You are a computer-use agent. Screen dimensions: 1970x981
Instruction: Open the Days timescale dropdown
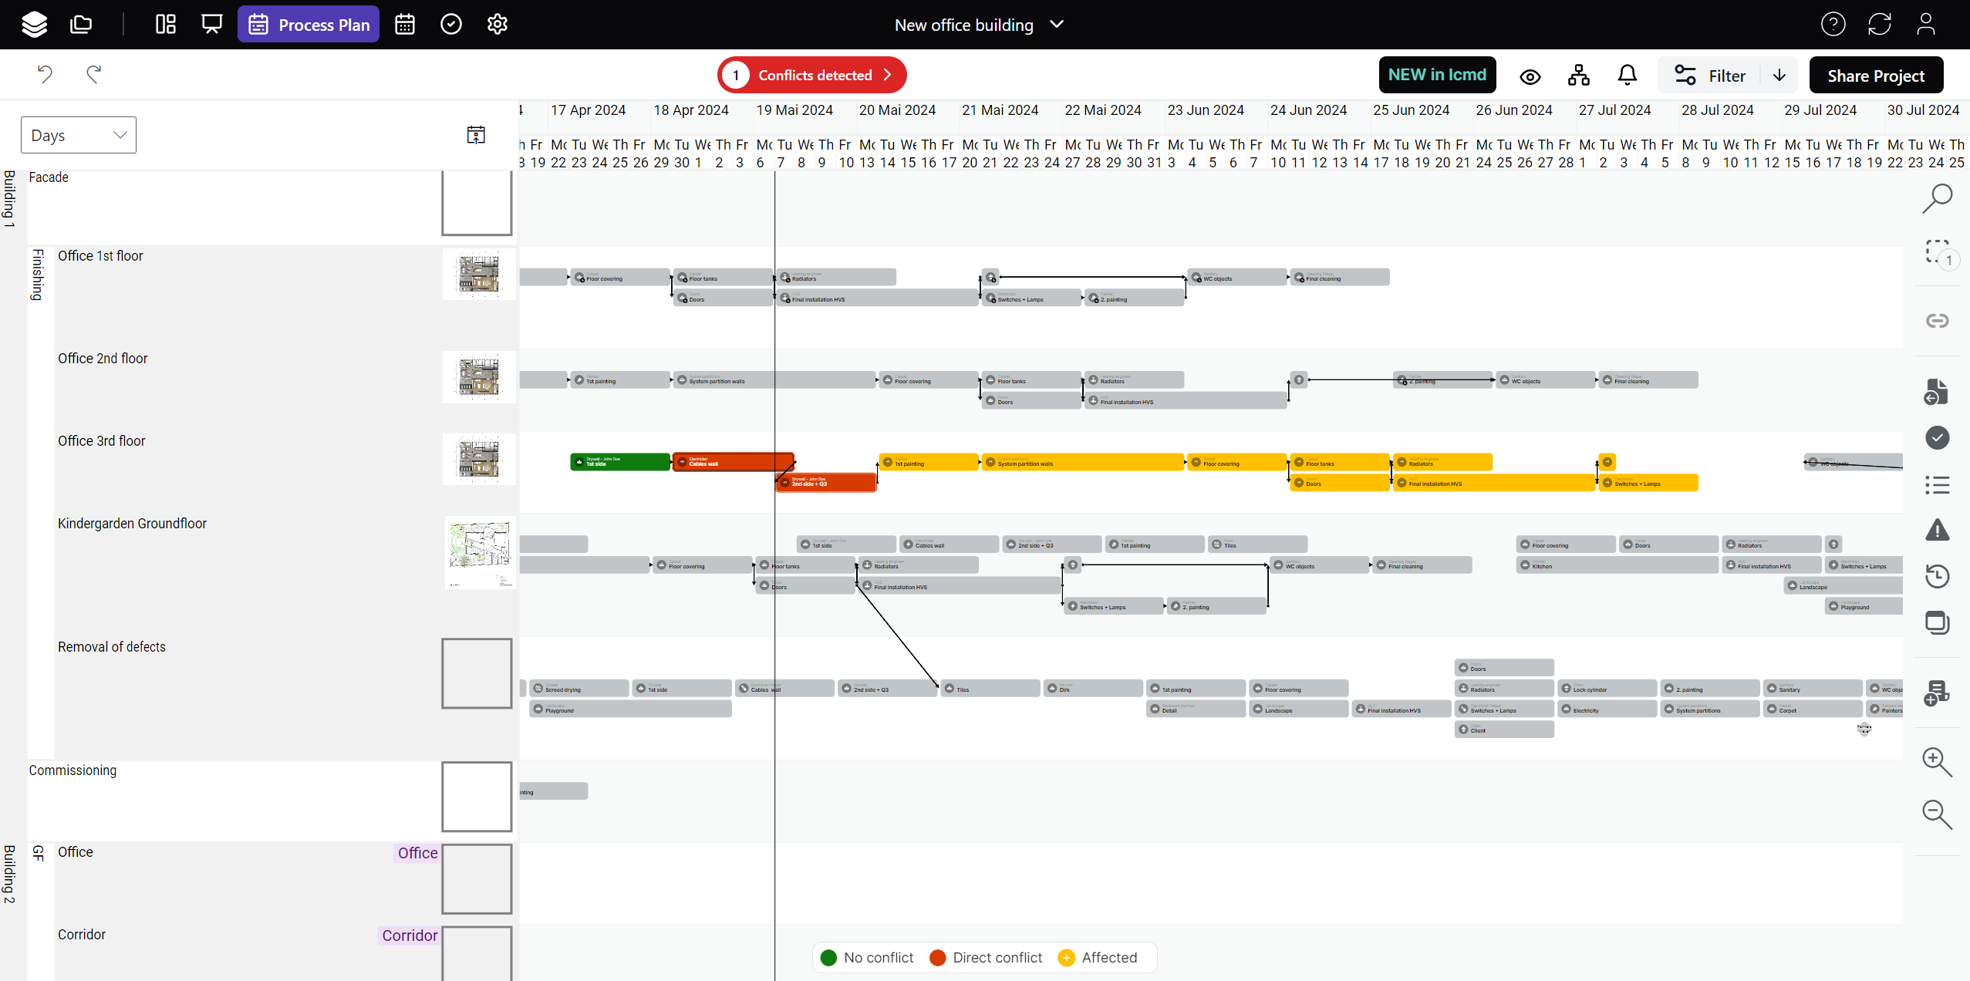click(79, 135)
